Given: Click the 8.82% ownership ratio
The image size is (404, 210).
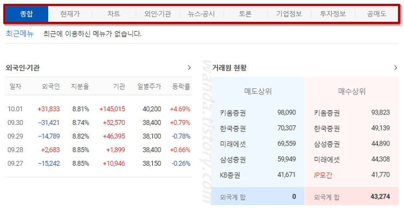Looking at the screenshot, I should [81, 136].
